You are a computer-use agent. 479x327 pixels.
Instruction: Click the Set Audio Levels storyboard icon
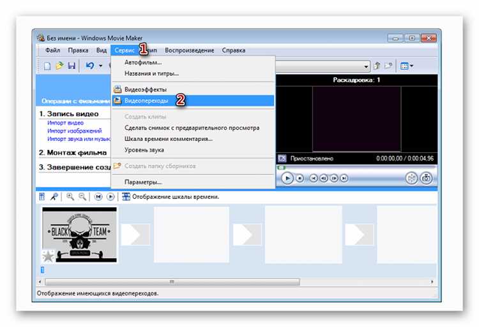click(42, 197)
